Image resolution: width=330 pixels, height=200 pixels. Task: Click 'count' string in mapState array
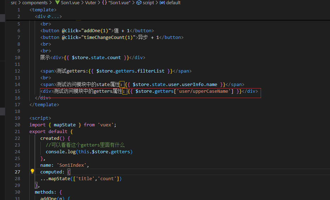[x=107, y=178]
